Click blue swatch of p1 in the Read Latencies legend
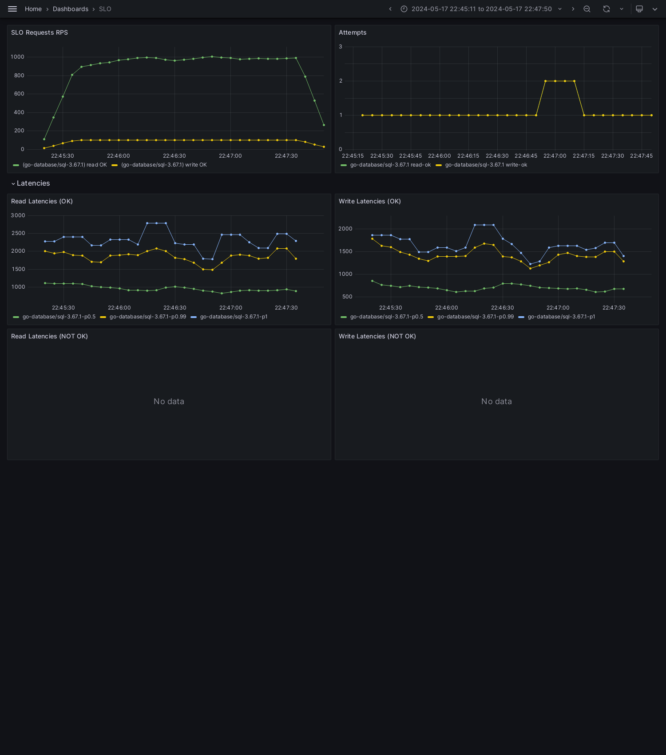This screenshot has height=755, width=666. coord(194,317)
